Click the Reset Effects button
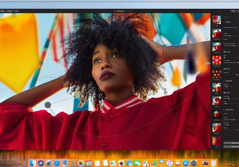 [231, 146]
